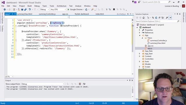Click the Models folder in Solution Explorer
This screenshot has height=105, width=186.
tap(148, 64)
